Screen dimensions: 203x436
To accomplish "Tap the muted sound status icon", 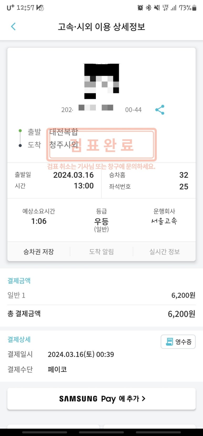I will 157,8.
